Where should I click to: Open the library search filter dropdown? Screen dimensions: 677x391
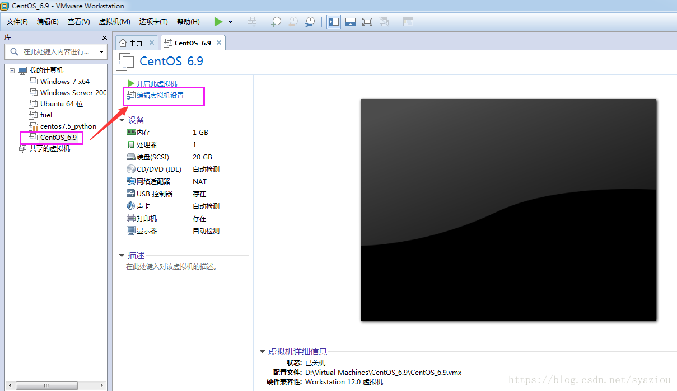pyautogui.click(x=101, y=51)
